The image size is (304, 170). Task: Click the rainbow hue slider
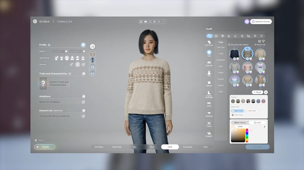coord(247,135)
